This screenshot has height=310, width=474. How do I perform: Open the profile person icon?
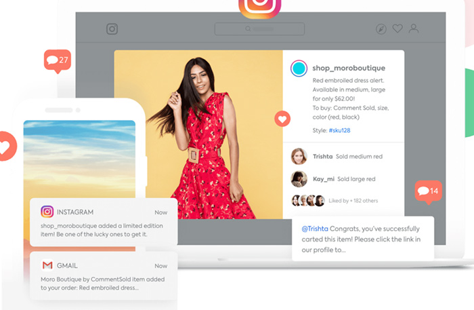coord(414,28)
